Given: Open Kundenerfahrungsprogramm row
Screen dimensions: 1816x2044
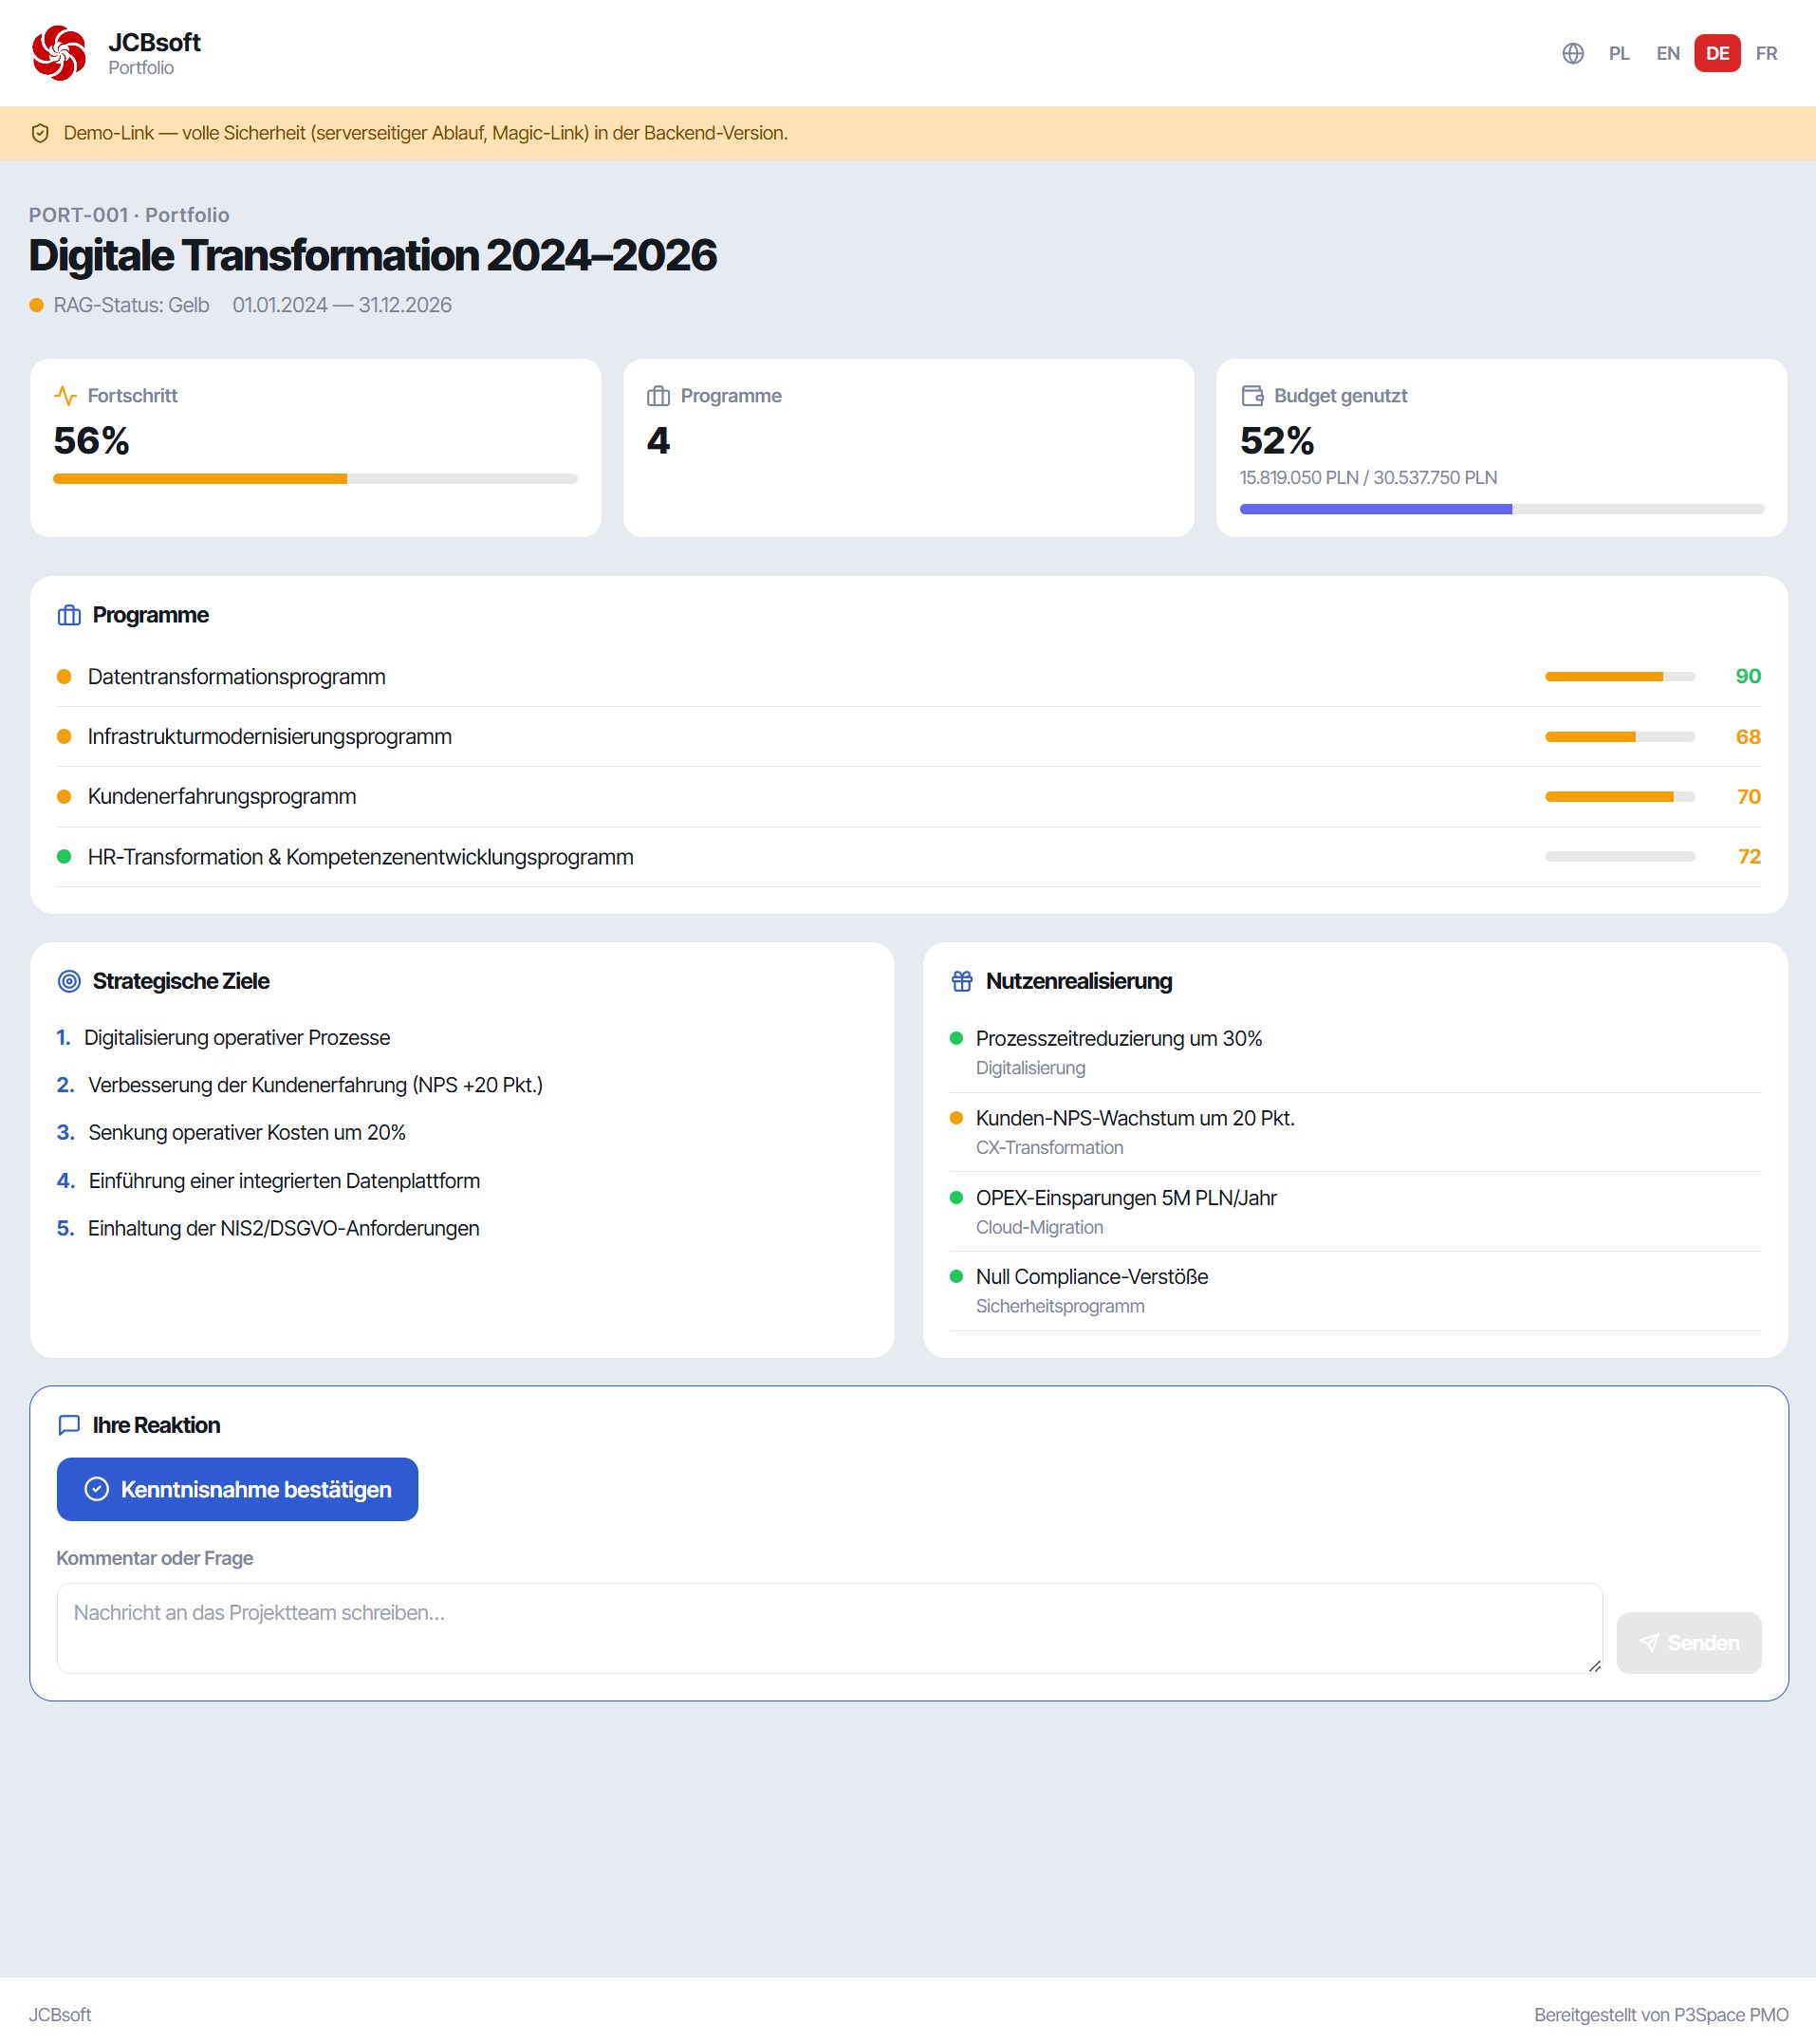Looking at the screenshot, I should [x=908, y=797].
